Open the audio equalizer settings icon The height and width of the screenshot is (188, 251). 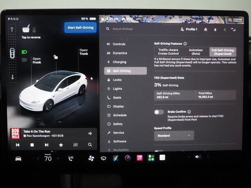pos(75,145)
